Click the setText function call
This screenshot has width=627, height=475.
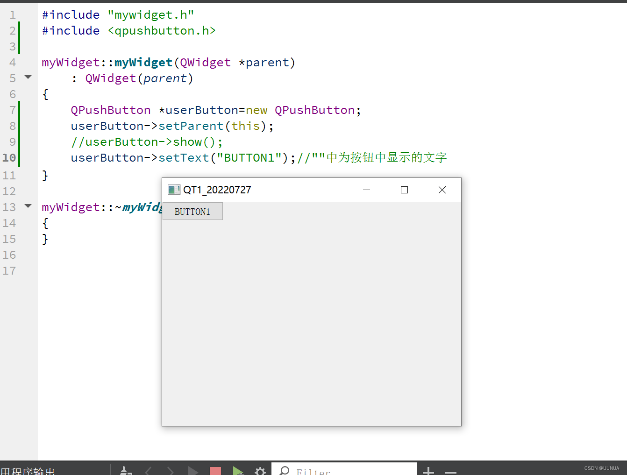pos(184,158)
